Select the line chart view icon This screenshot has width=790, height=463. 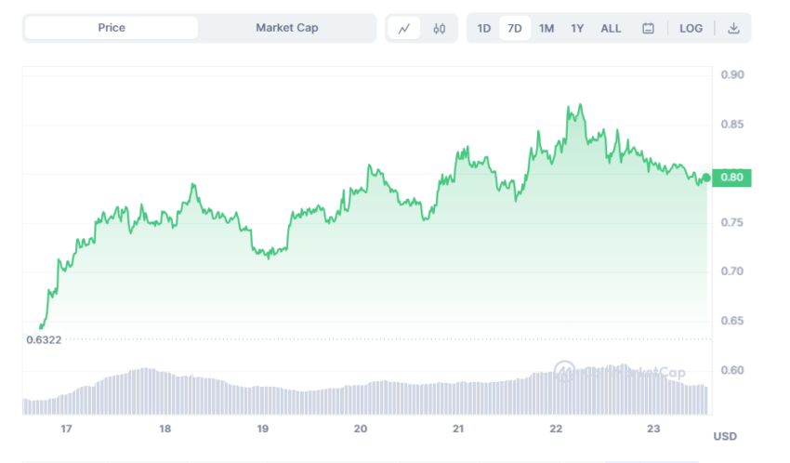(x=404, y=29)
